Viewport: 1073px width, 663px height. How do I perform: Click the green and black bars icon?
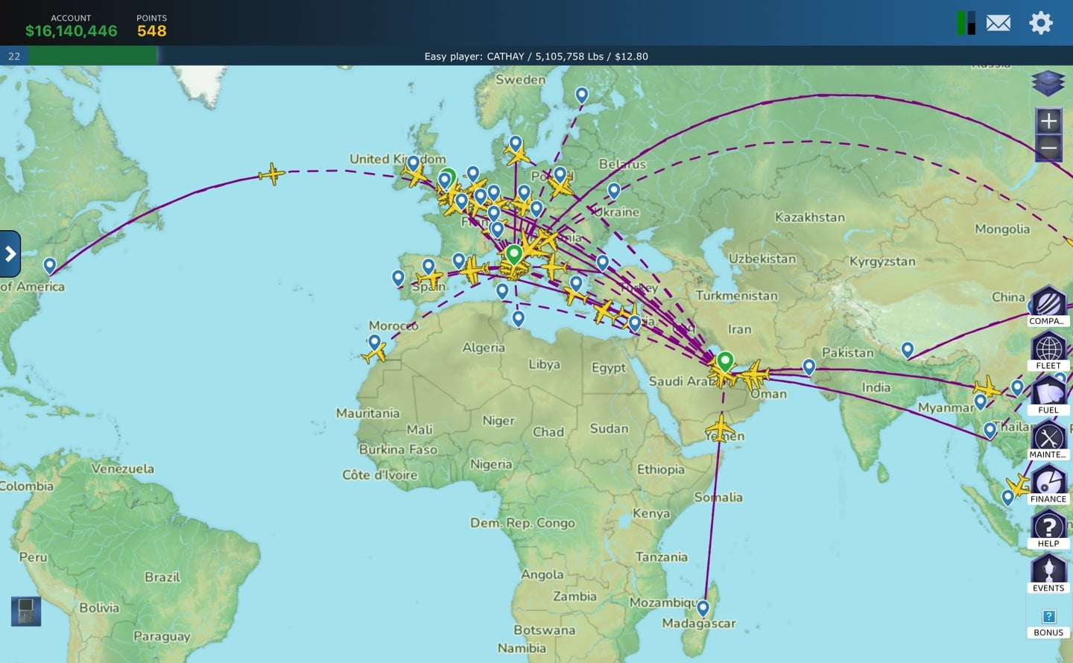point(966,23)
